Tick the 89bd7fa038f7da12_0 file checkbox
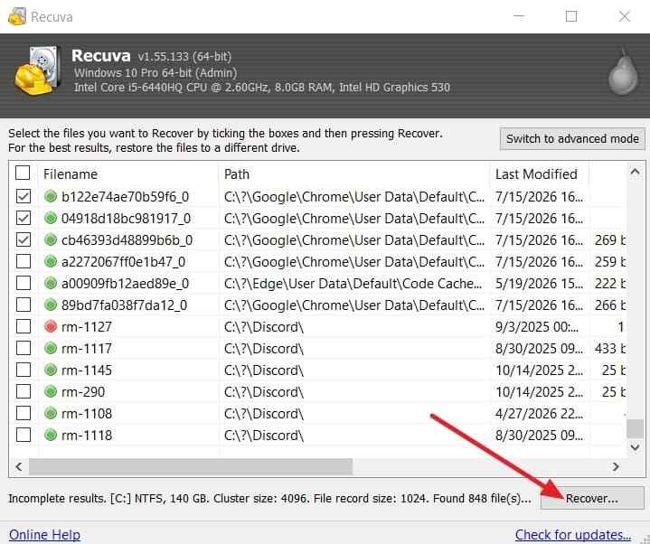The height and width of the screenshot is (544, 650). [x=24, y=305]
